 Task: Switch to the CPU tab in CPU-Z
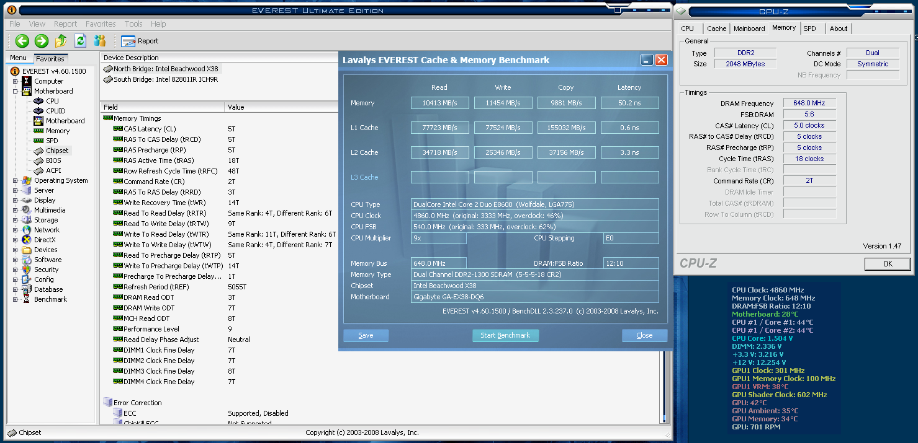point(688,29)
